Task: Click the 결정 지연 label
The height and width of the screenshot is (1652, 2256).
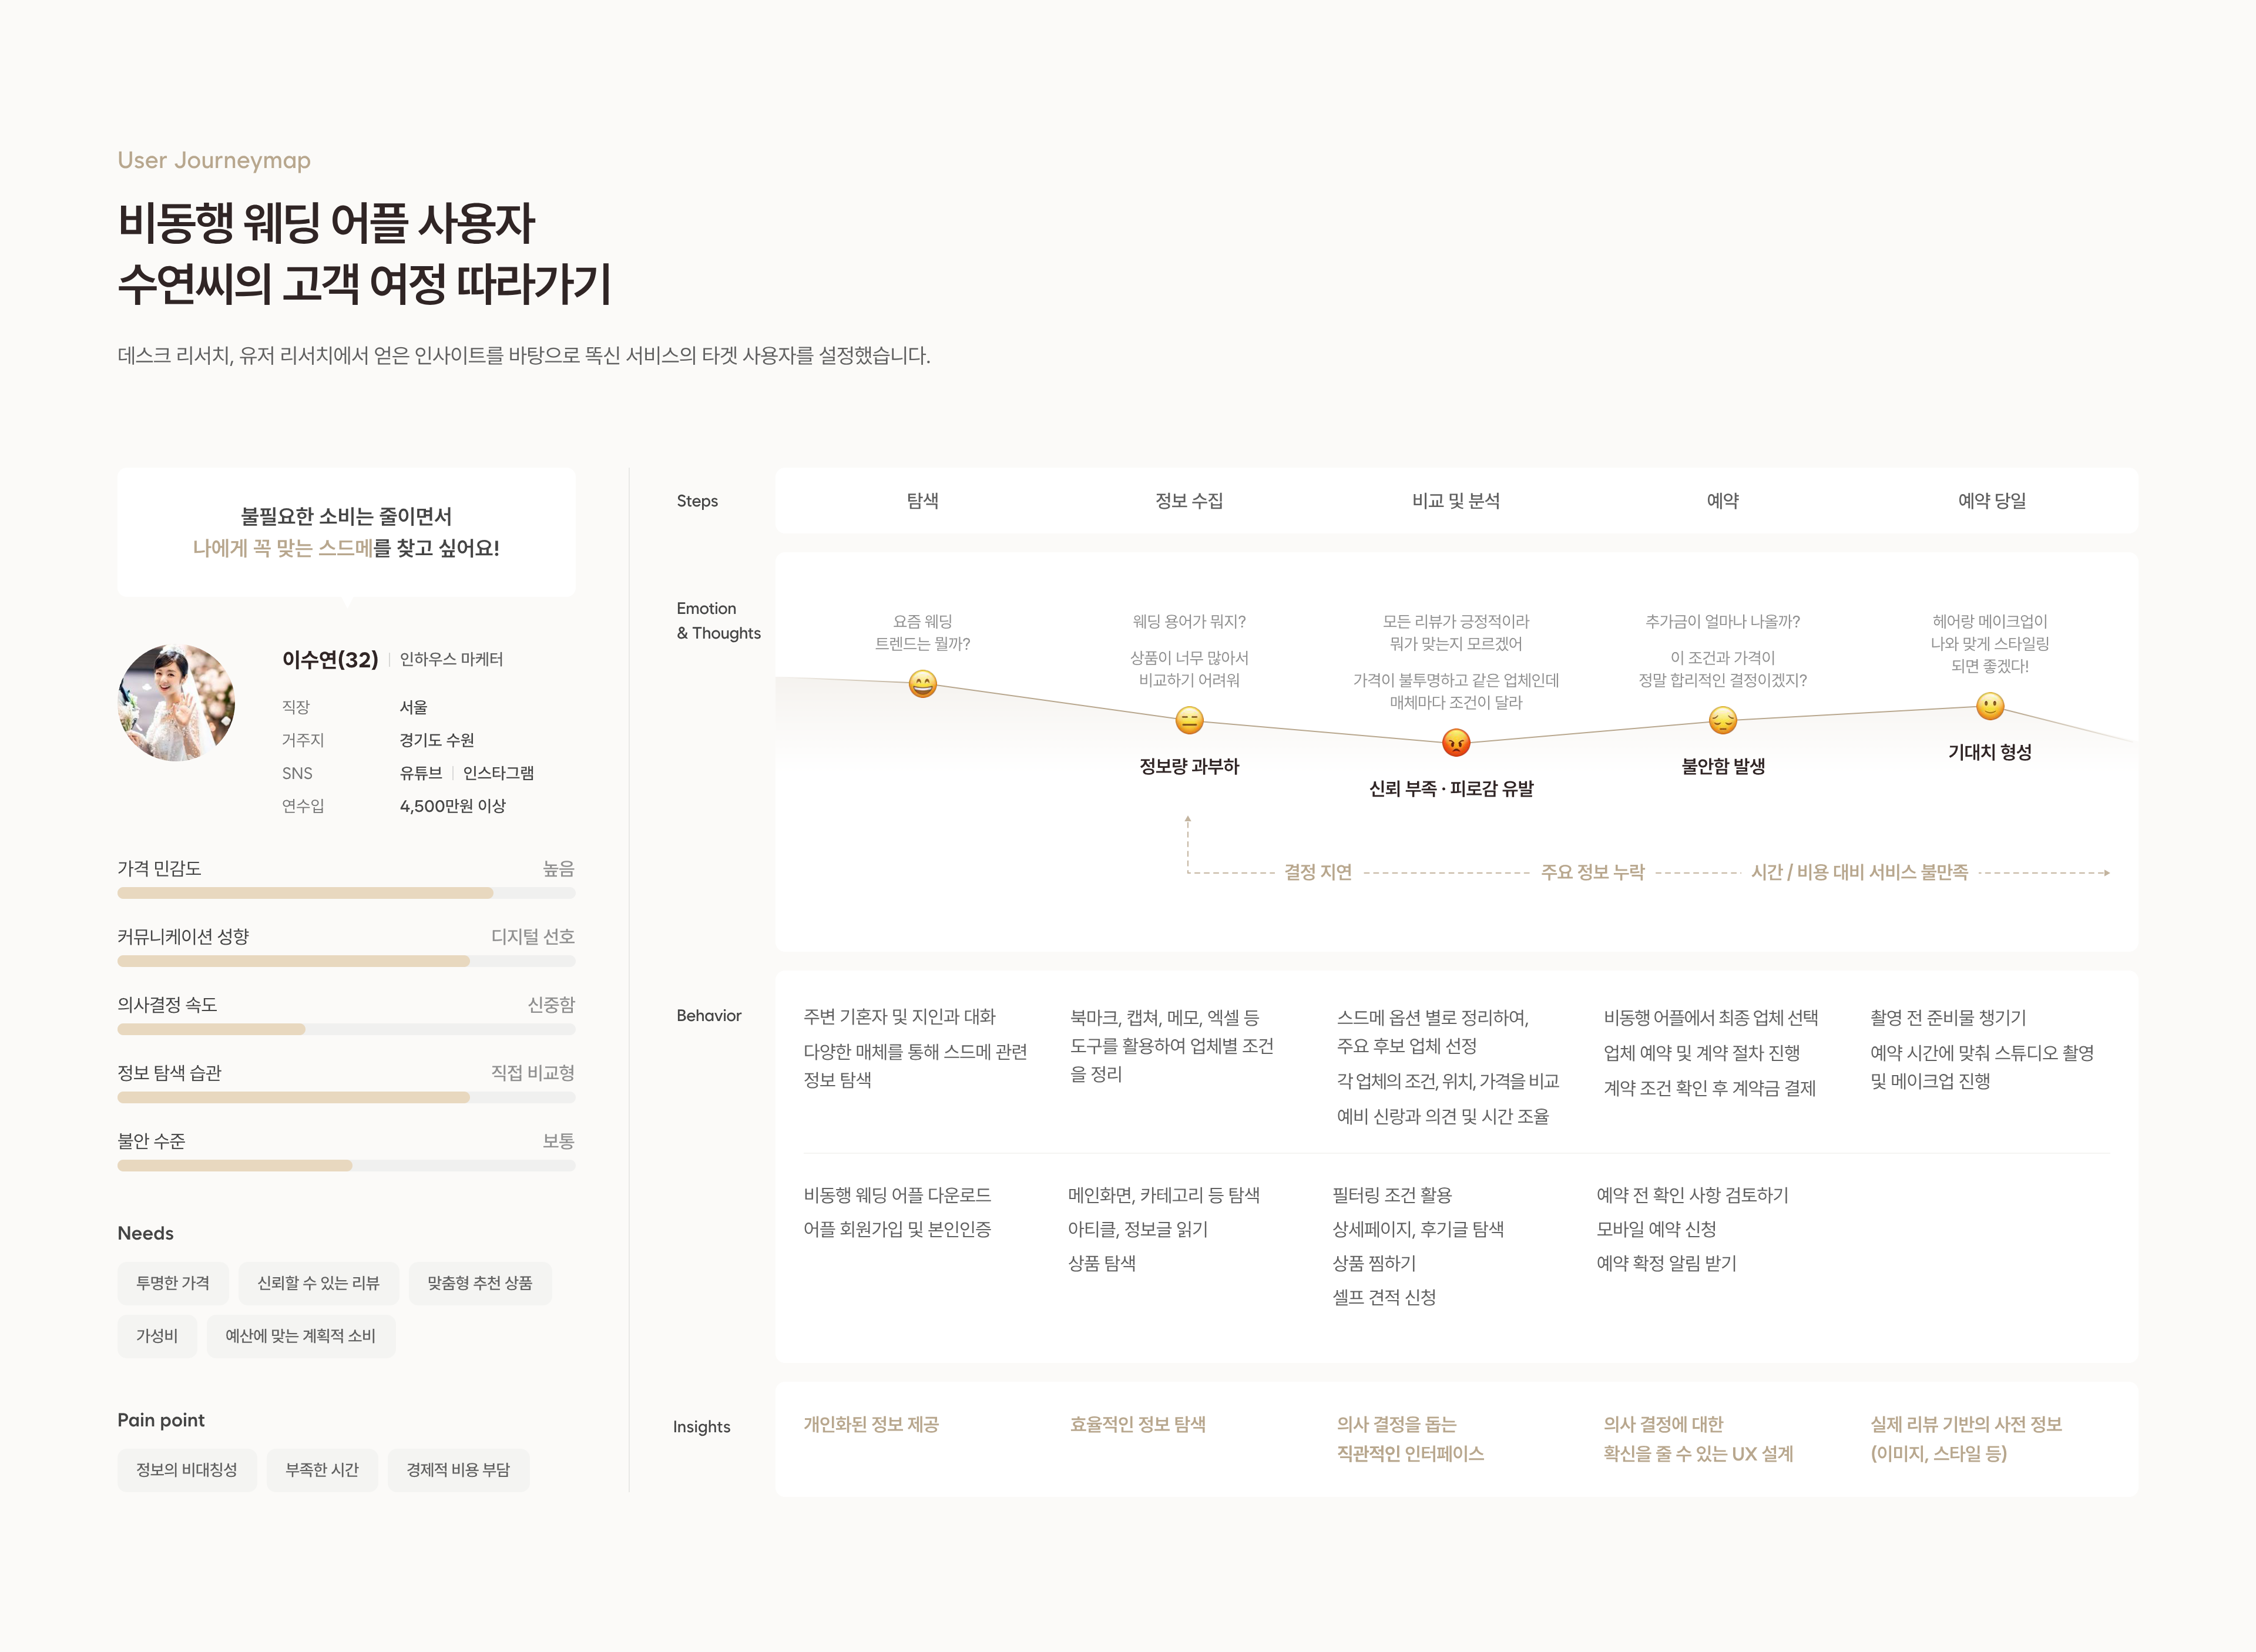Action: click(1317, 872)
